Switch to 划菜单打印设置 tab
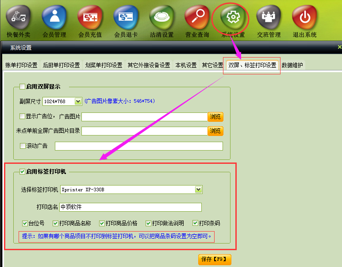The height and width of the screenshot is (267, 342). coord(104,65)
